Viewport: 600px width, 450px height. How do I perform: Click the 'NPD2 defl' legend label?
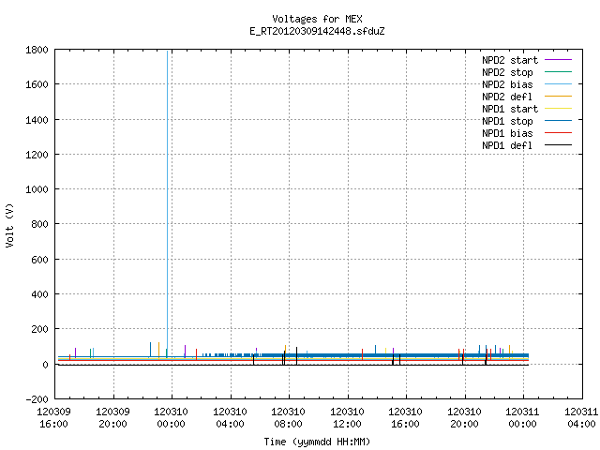coord(507,97)
